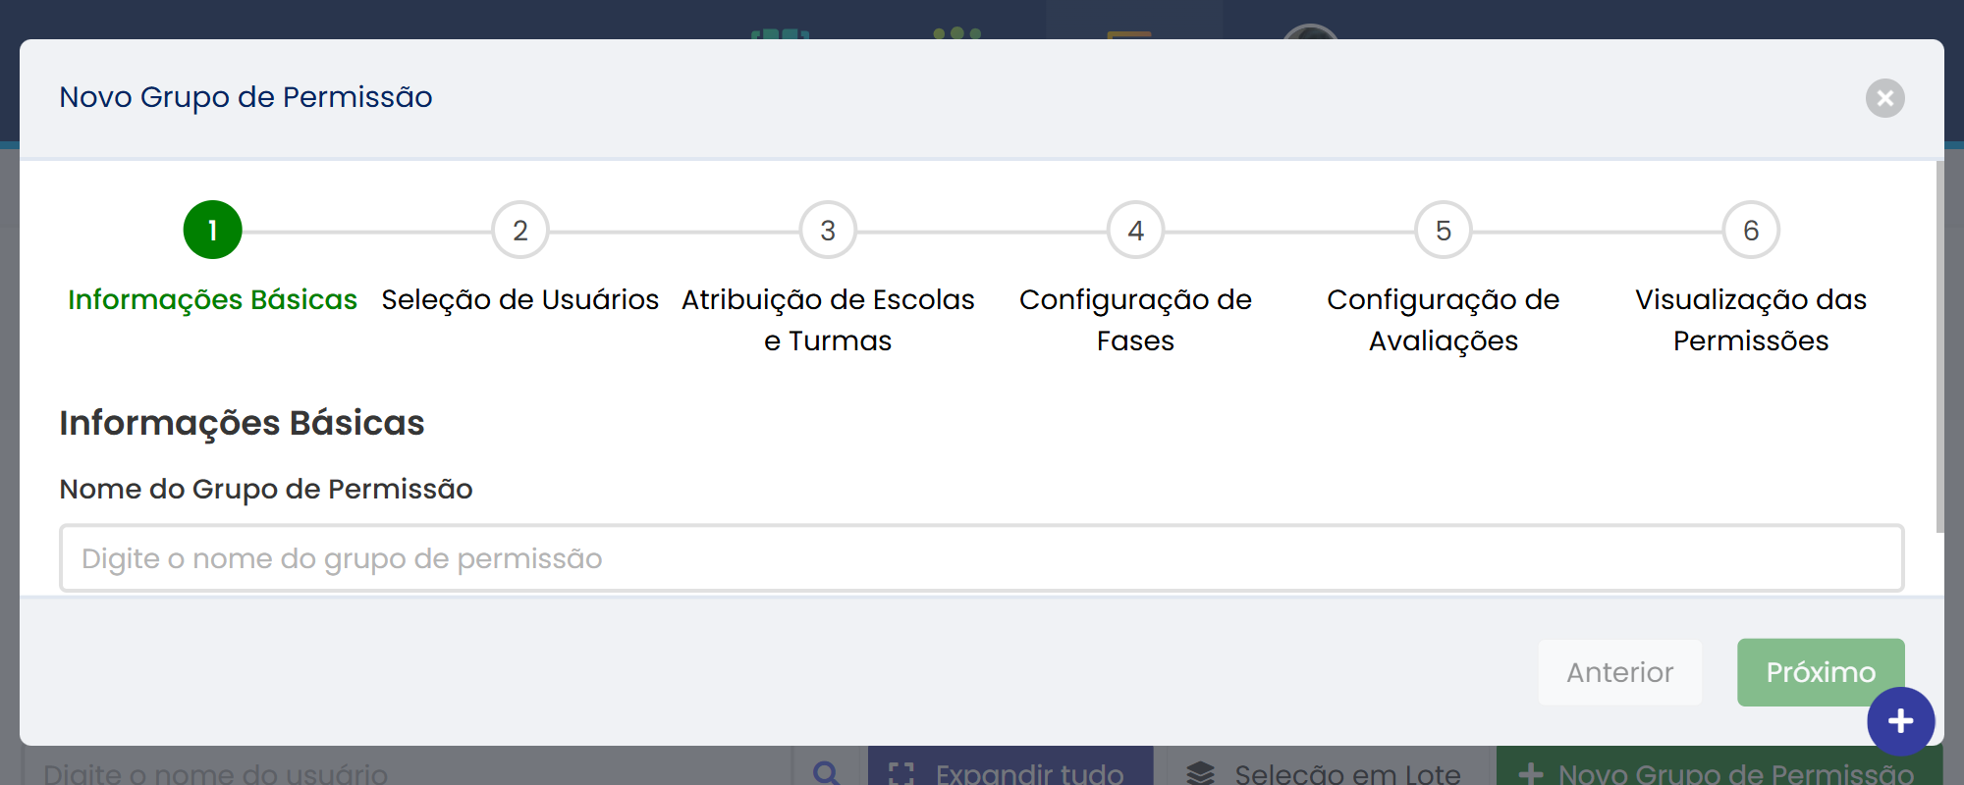
Task: Click the Próximo button
Action: click(x=1821, y=672)
